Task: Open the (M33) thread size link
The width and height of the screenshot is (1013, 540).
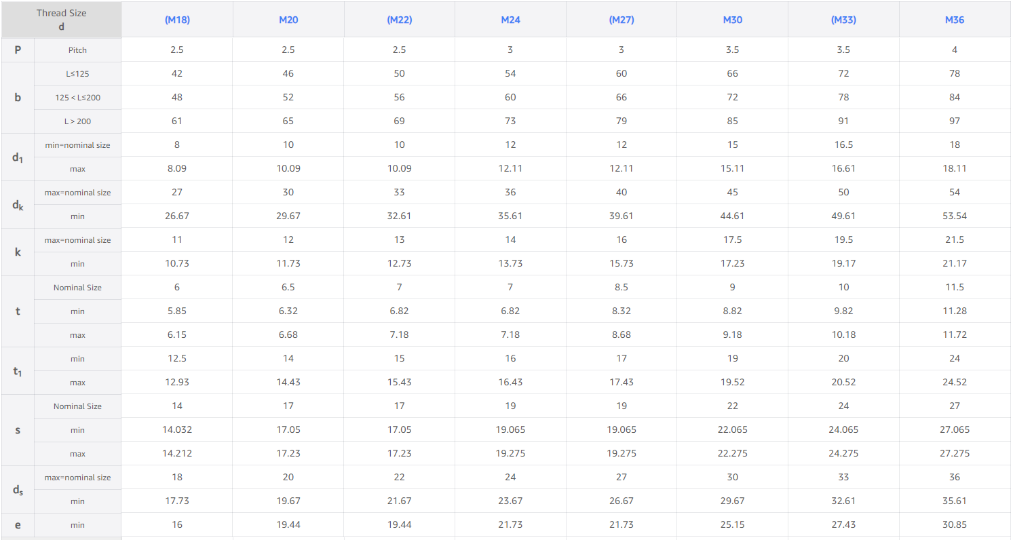Action: [843, 20]
